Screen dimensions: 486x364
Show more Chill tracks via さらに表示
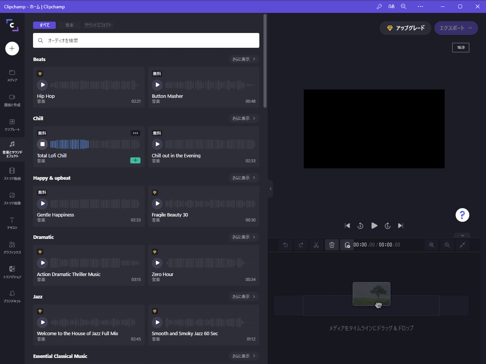[244, 118]
